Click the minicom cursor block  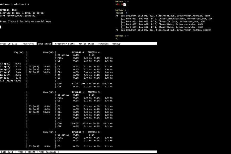[x=1, y=27]
